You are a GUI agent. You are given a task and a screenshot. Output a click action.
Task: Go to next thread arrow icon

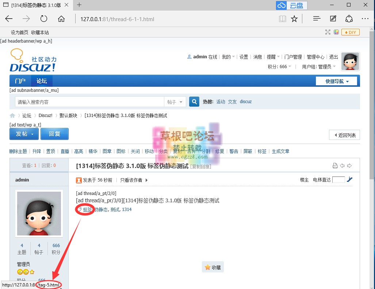(349, 166)
